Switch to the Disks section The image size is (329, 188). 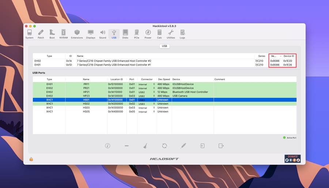tap(125, 34)
